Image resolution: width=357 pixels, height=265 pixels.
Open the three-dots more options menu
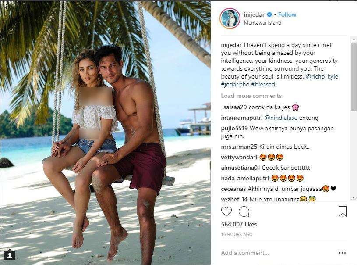tap(342, 253)
